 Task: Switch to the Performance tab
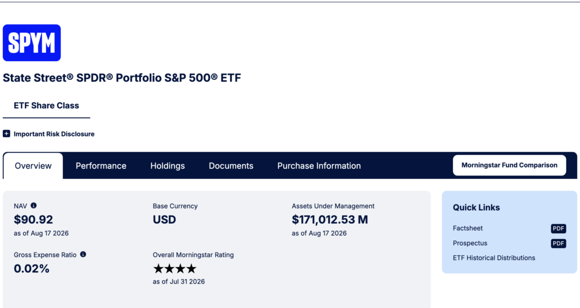(101, 166)
